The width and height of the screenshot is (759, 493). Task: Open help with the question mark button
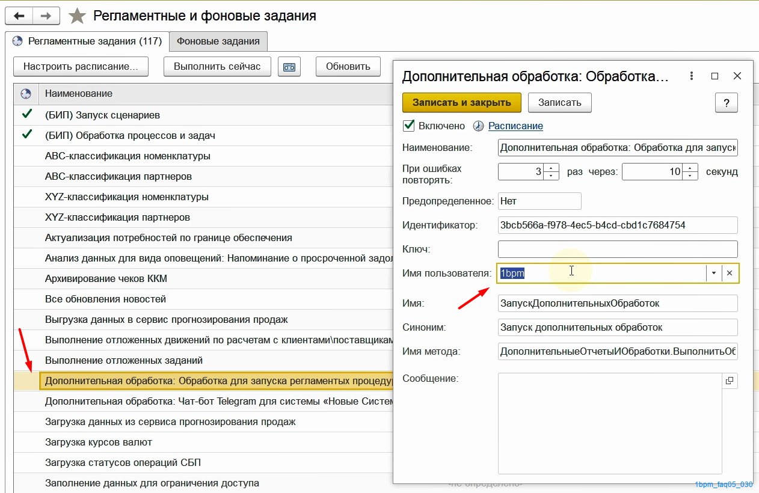(726, 102)
